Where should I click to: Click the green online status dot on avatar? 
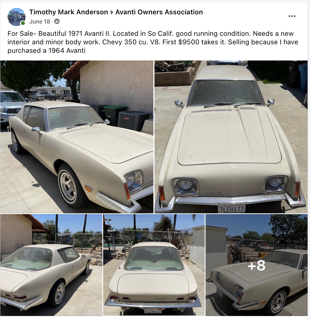(x=23, y=23)
